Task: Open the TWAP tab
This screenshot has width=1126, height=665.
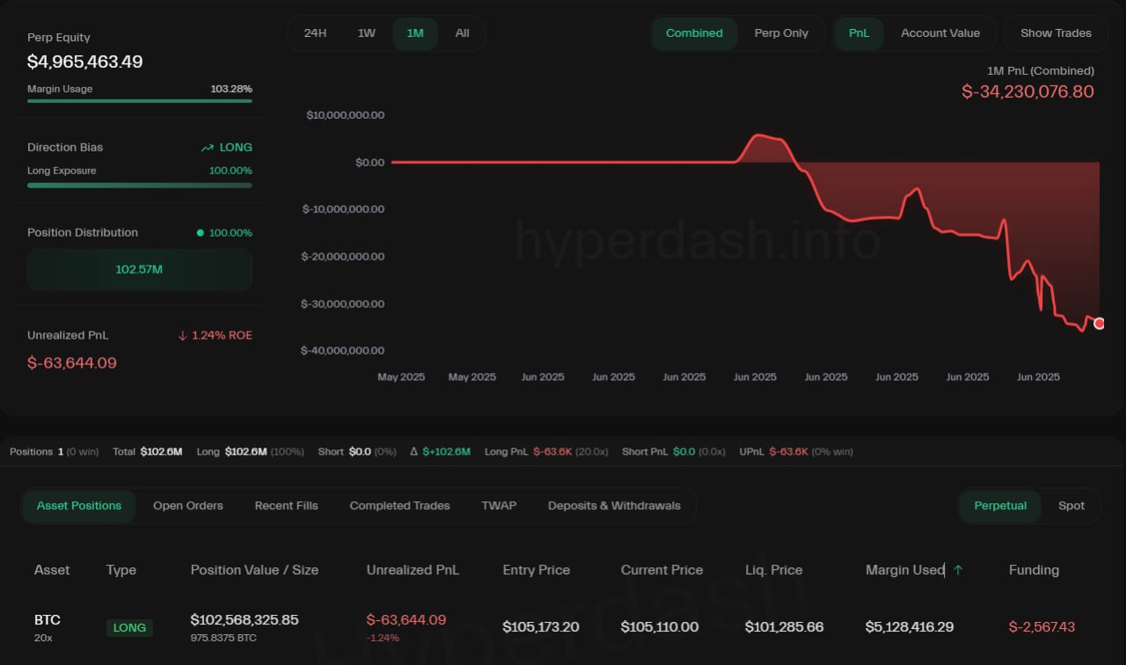Action: coord(499,506)
